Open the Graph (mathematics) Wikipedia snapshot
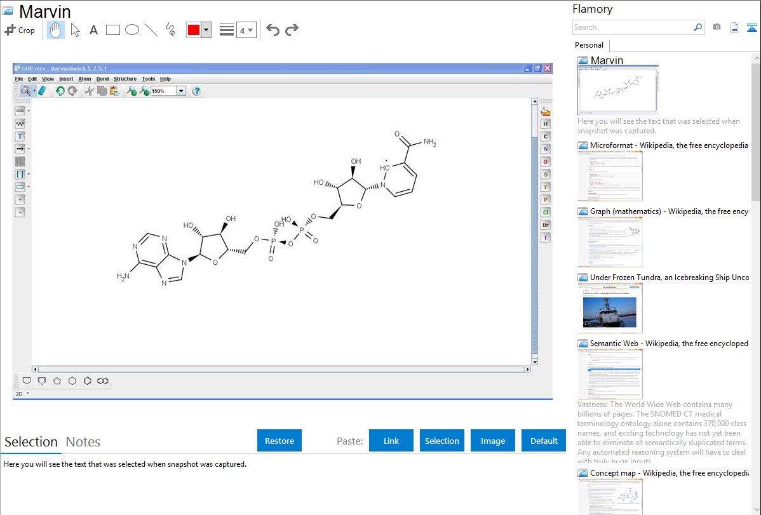The width and height of the screenshot is (761, 515). (x=610, y=242)
